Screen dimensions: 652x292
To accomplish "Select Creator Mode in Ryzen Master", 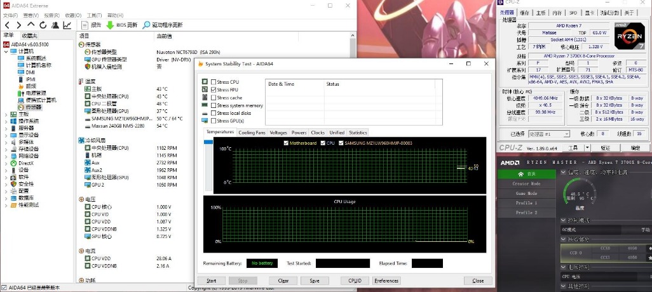I will pyautogui.click(x=526, y=183).
